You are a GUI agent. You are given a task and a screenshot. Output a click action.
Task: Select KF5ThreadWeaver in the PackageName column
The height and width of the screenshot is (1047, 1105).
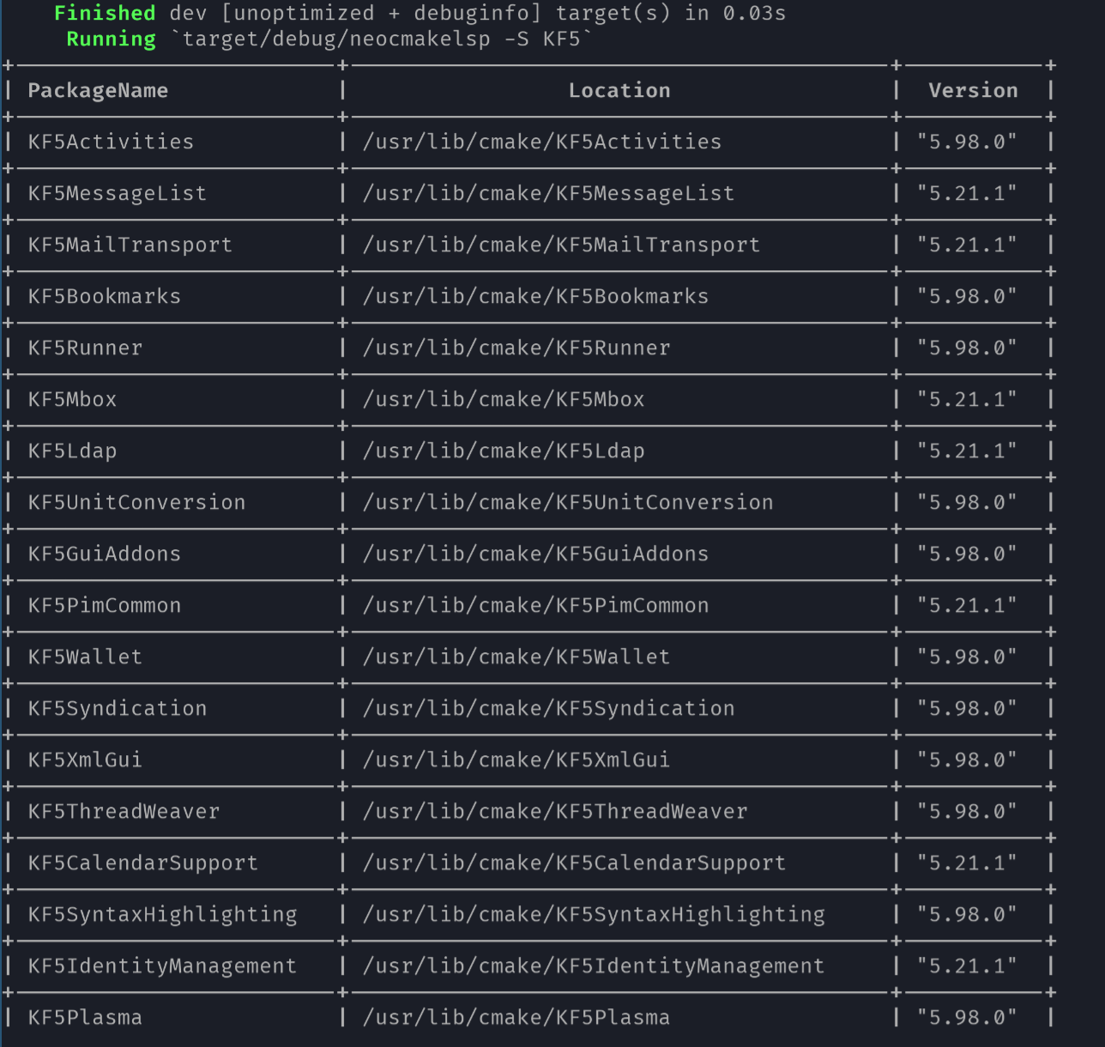click(124, 812)
